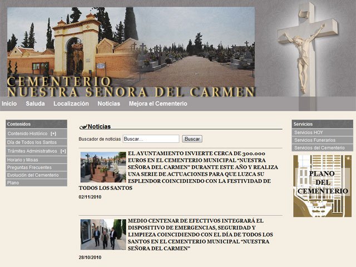Open Mejora el Cementerio menu item
Viewport: 356px width, 267px height.
(x=158, y=103)
